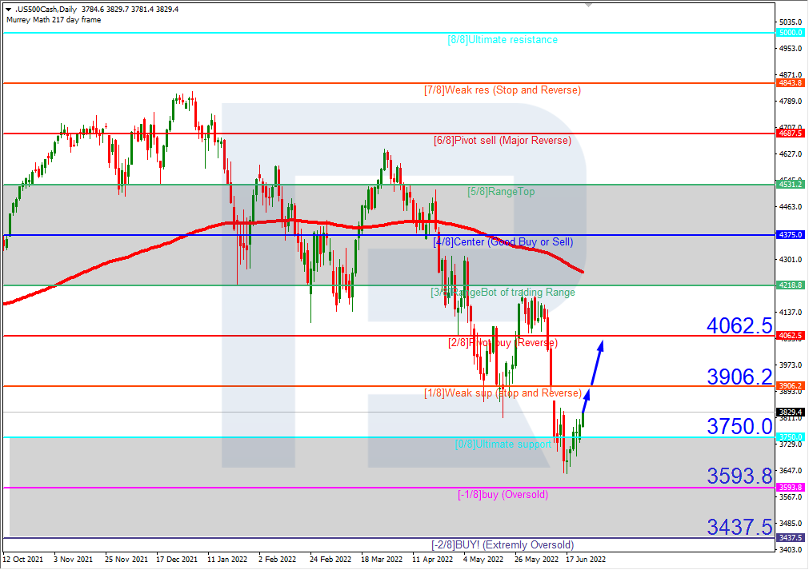Click the 3829.4 current price tag
Screen dimensions: 809x570
coord(790,413)
